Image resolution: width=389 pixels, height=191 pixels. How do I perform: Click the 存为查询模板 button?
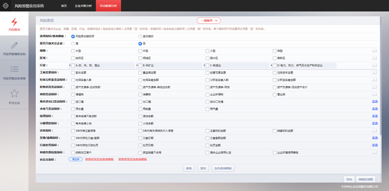[x=223, y=168]
